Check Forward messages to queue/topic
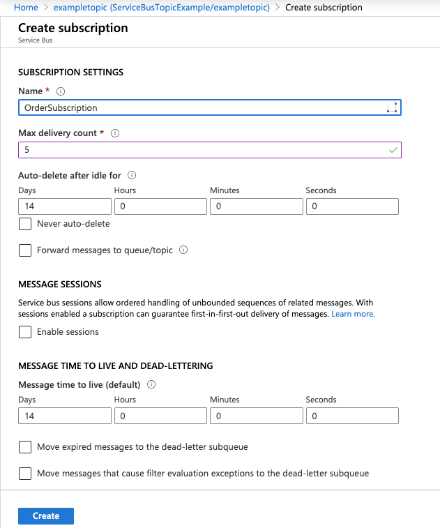The height and width of the screenshot is (528, 440). [25, 250]
